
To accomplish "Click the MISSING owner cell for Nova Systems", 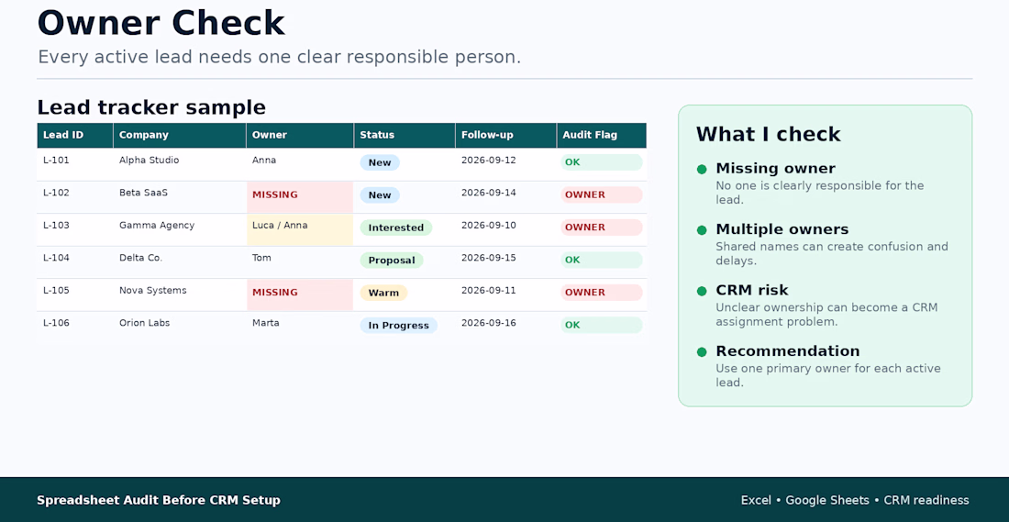I will coord(301,294).
